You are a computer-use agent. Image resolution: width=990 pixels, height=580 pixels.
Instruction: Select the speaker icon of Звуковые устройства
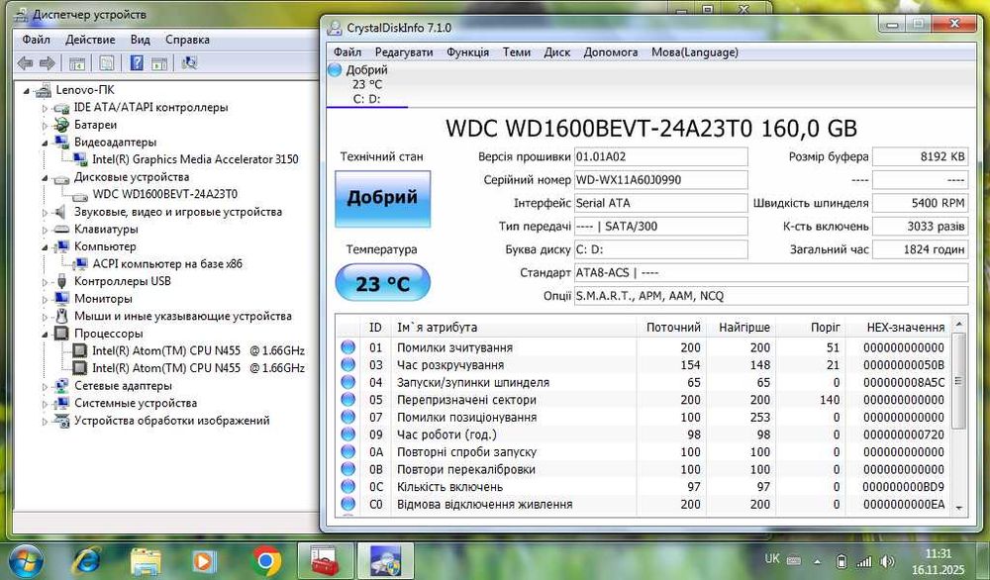60,212
